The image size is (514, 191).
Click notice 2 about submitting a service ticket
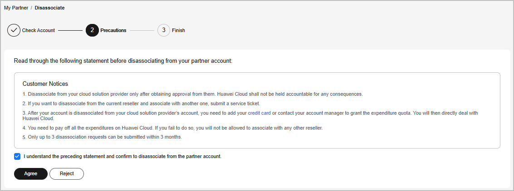[x=141, y=103]
